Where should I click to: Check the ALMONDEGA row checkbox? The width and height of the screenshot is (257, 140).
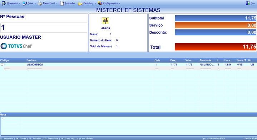click(2, 65)
